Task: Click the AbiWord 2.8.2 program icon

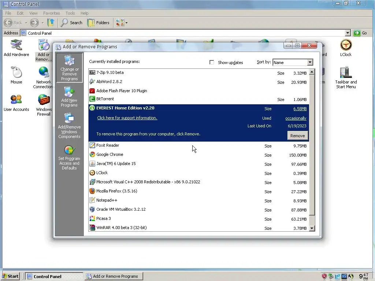Action: pyautogui.click(x=92, y=82)
